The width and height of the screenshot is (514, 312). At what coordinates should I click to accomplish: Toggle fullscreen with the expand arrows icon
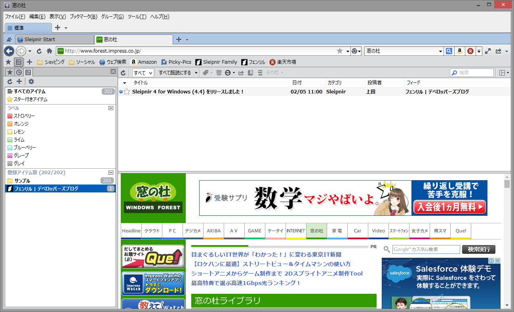[488, 51]
